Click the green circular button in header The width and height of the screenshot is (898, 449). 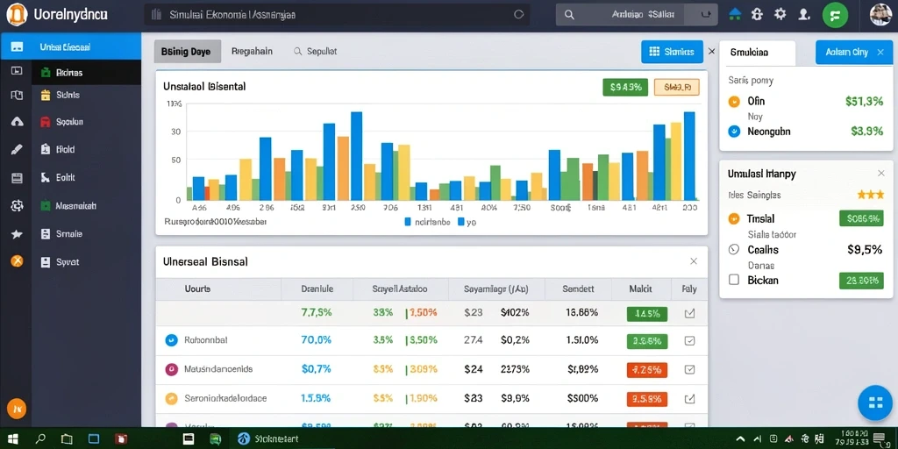(835, 15)
